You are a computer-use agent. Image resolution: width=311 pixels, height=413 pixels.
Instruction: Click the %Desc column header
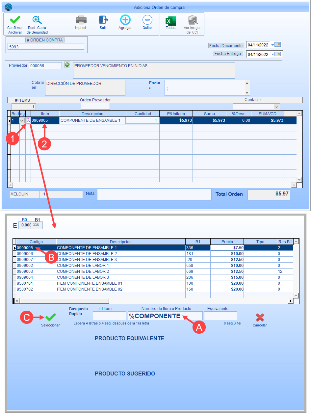238,114
